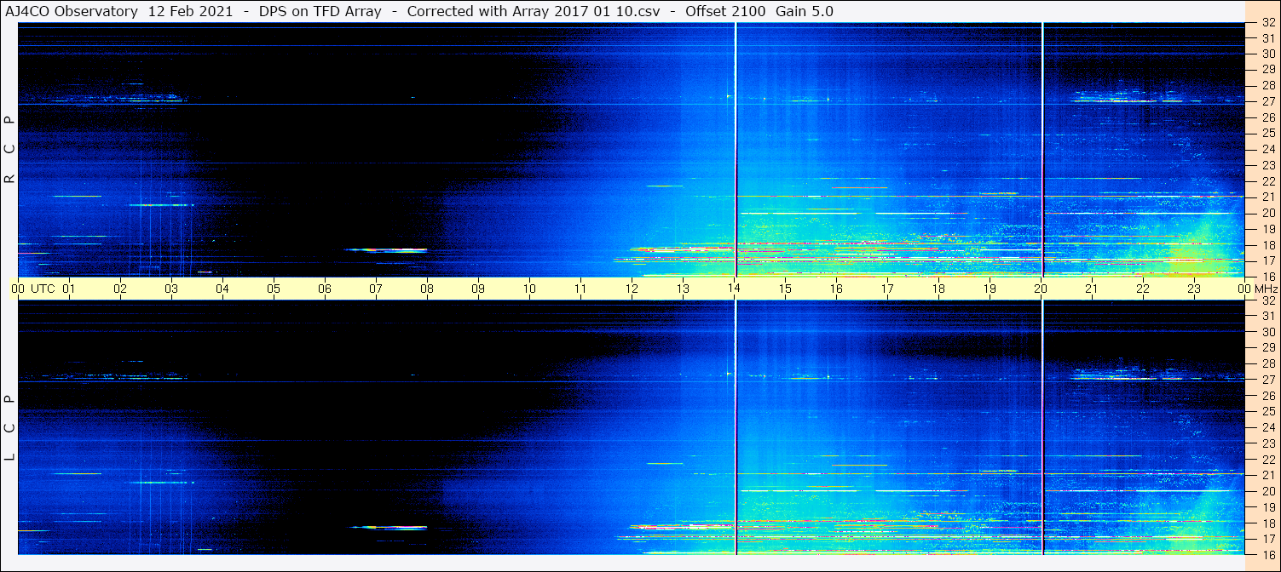The image size is (1281, 572).
Task: Click the 28 MHz label of RCP panel
Action: pyautogui.click(x=1268, y=85)
